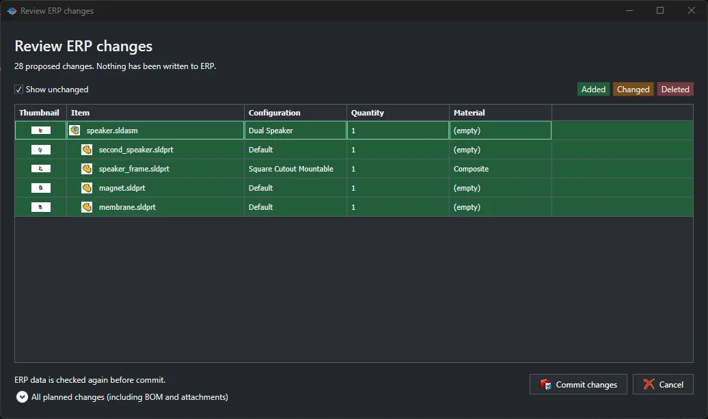Open the speaker.sldasm thumbnail
This screenshot has height=419, width=708.
[x=40, y=131]
